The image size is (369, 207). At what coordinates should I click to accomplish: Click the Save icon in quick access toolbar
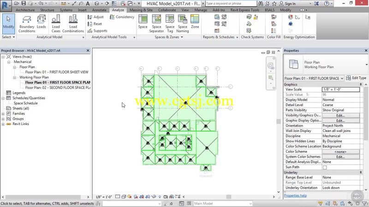tap(24, 3)
